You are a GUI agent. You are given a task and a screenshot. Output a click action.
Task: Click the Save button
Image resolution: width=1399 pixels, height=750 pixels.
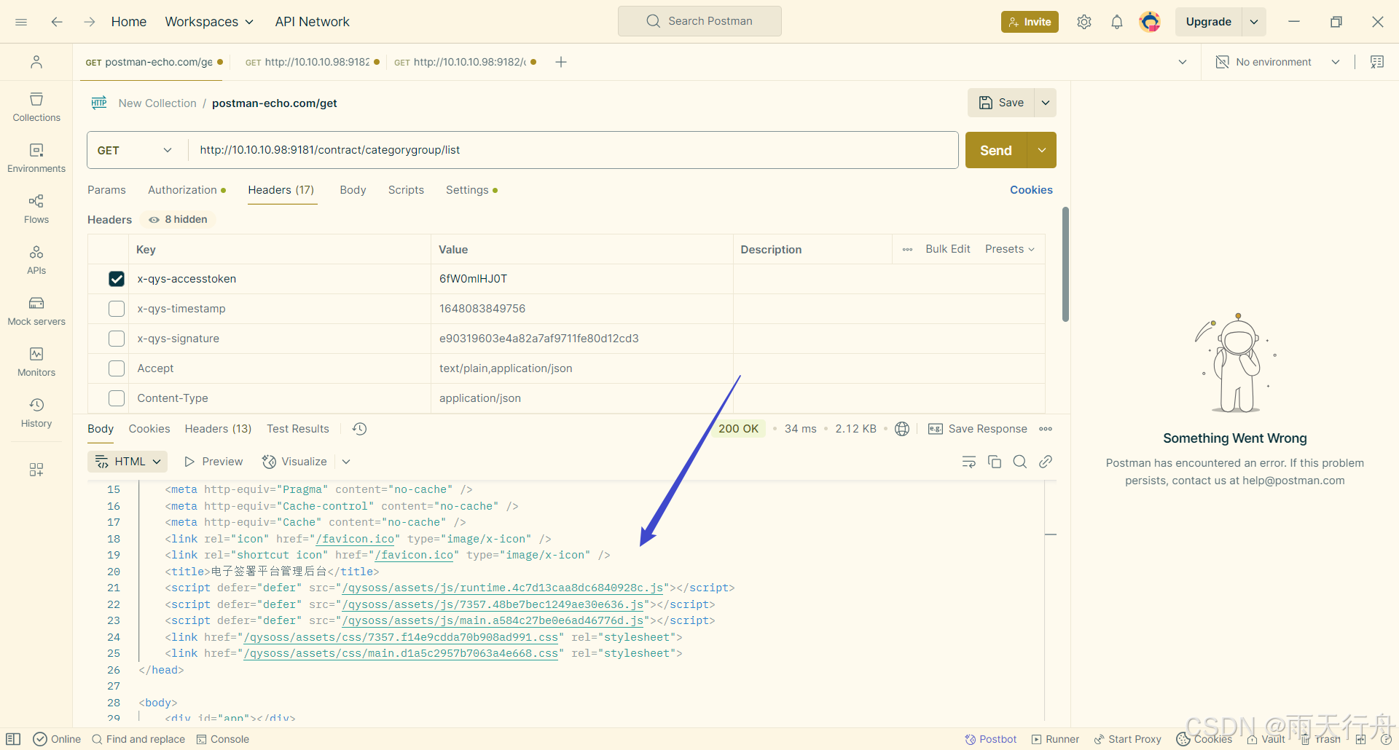click(1001, 103)
